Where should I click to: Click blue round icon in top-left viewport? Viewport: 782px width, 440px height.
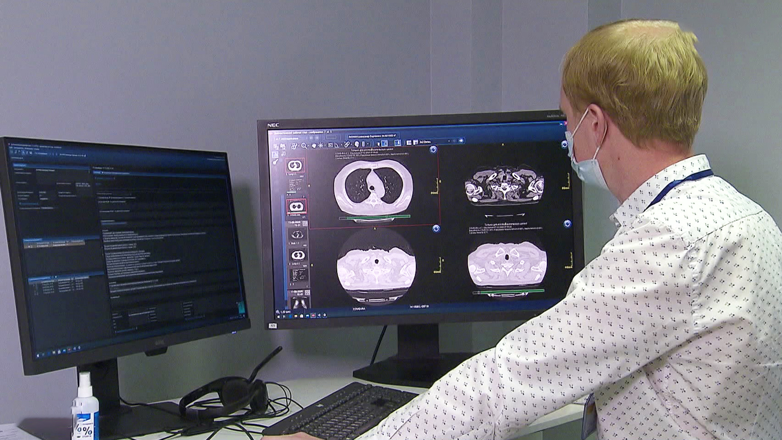[x=433, y=150]
